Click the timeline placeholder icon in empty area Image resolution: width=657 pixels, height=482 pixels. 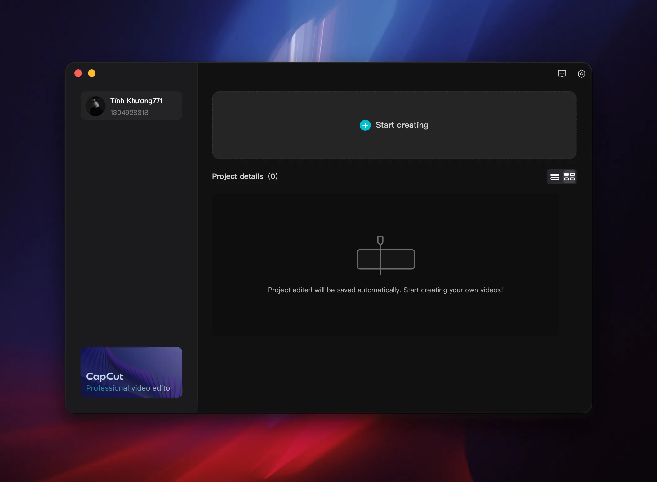tap(385, 255)
